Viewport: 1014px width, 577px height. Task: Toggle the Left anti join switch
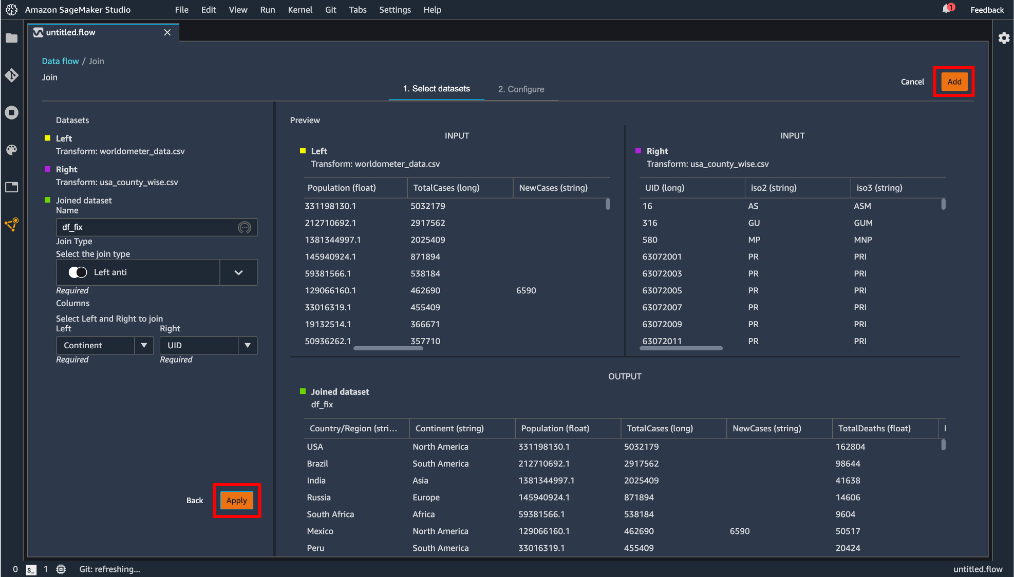coord(78,272)
